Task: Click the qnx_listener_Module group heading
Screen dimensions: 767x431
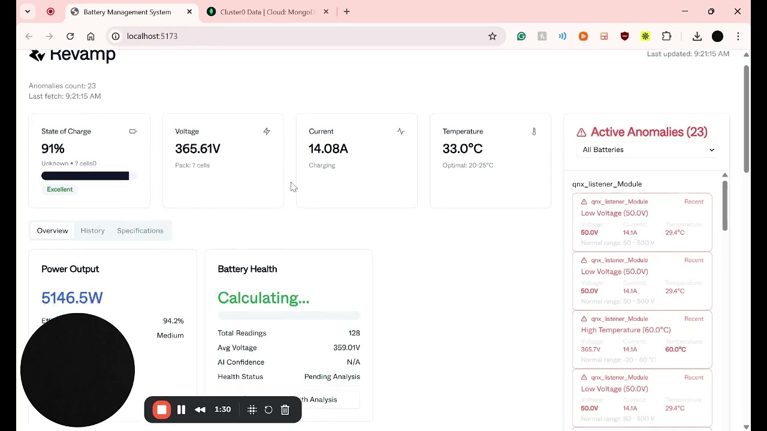Action: coord(607,184)
